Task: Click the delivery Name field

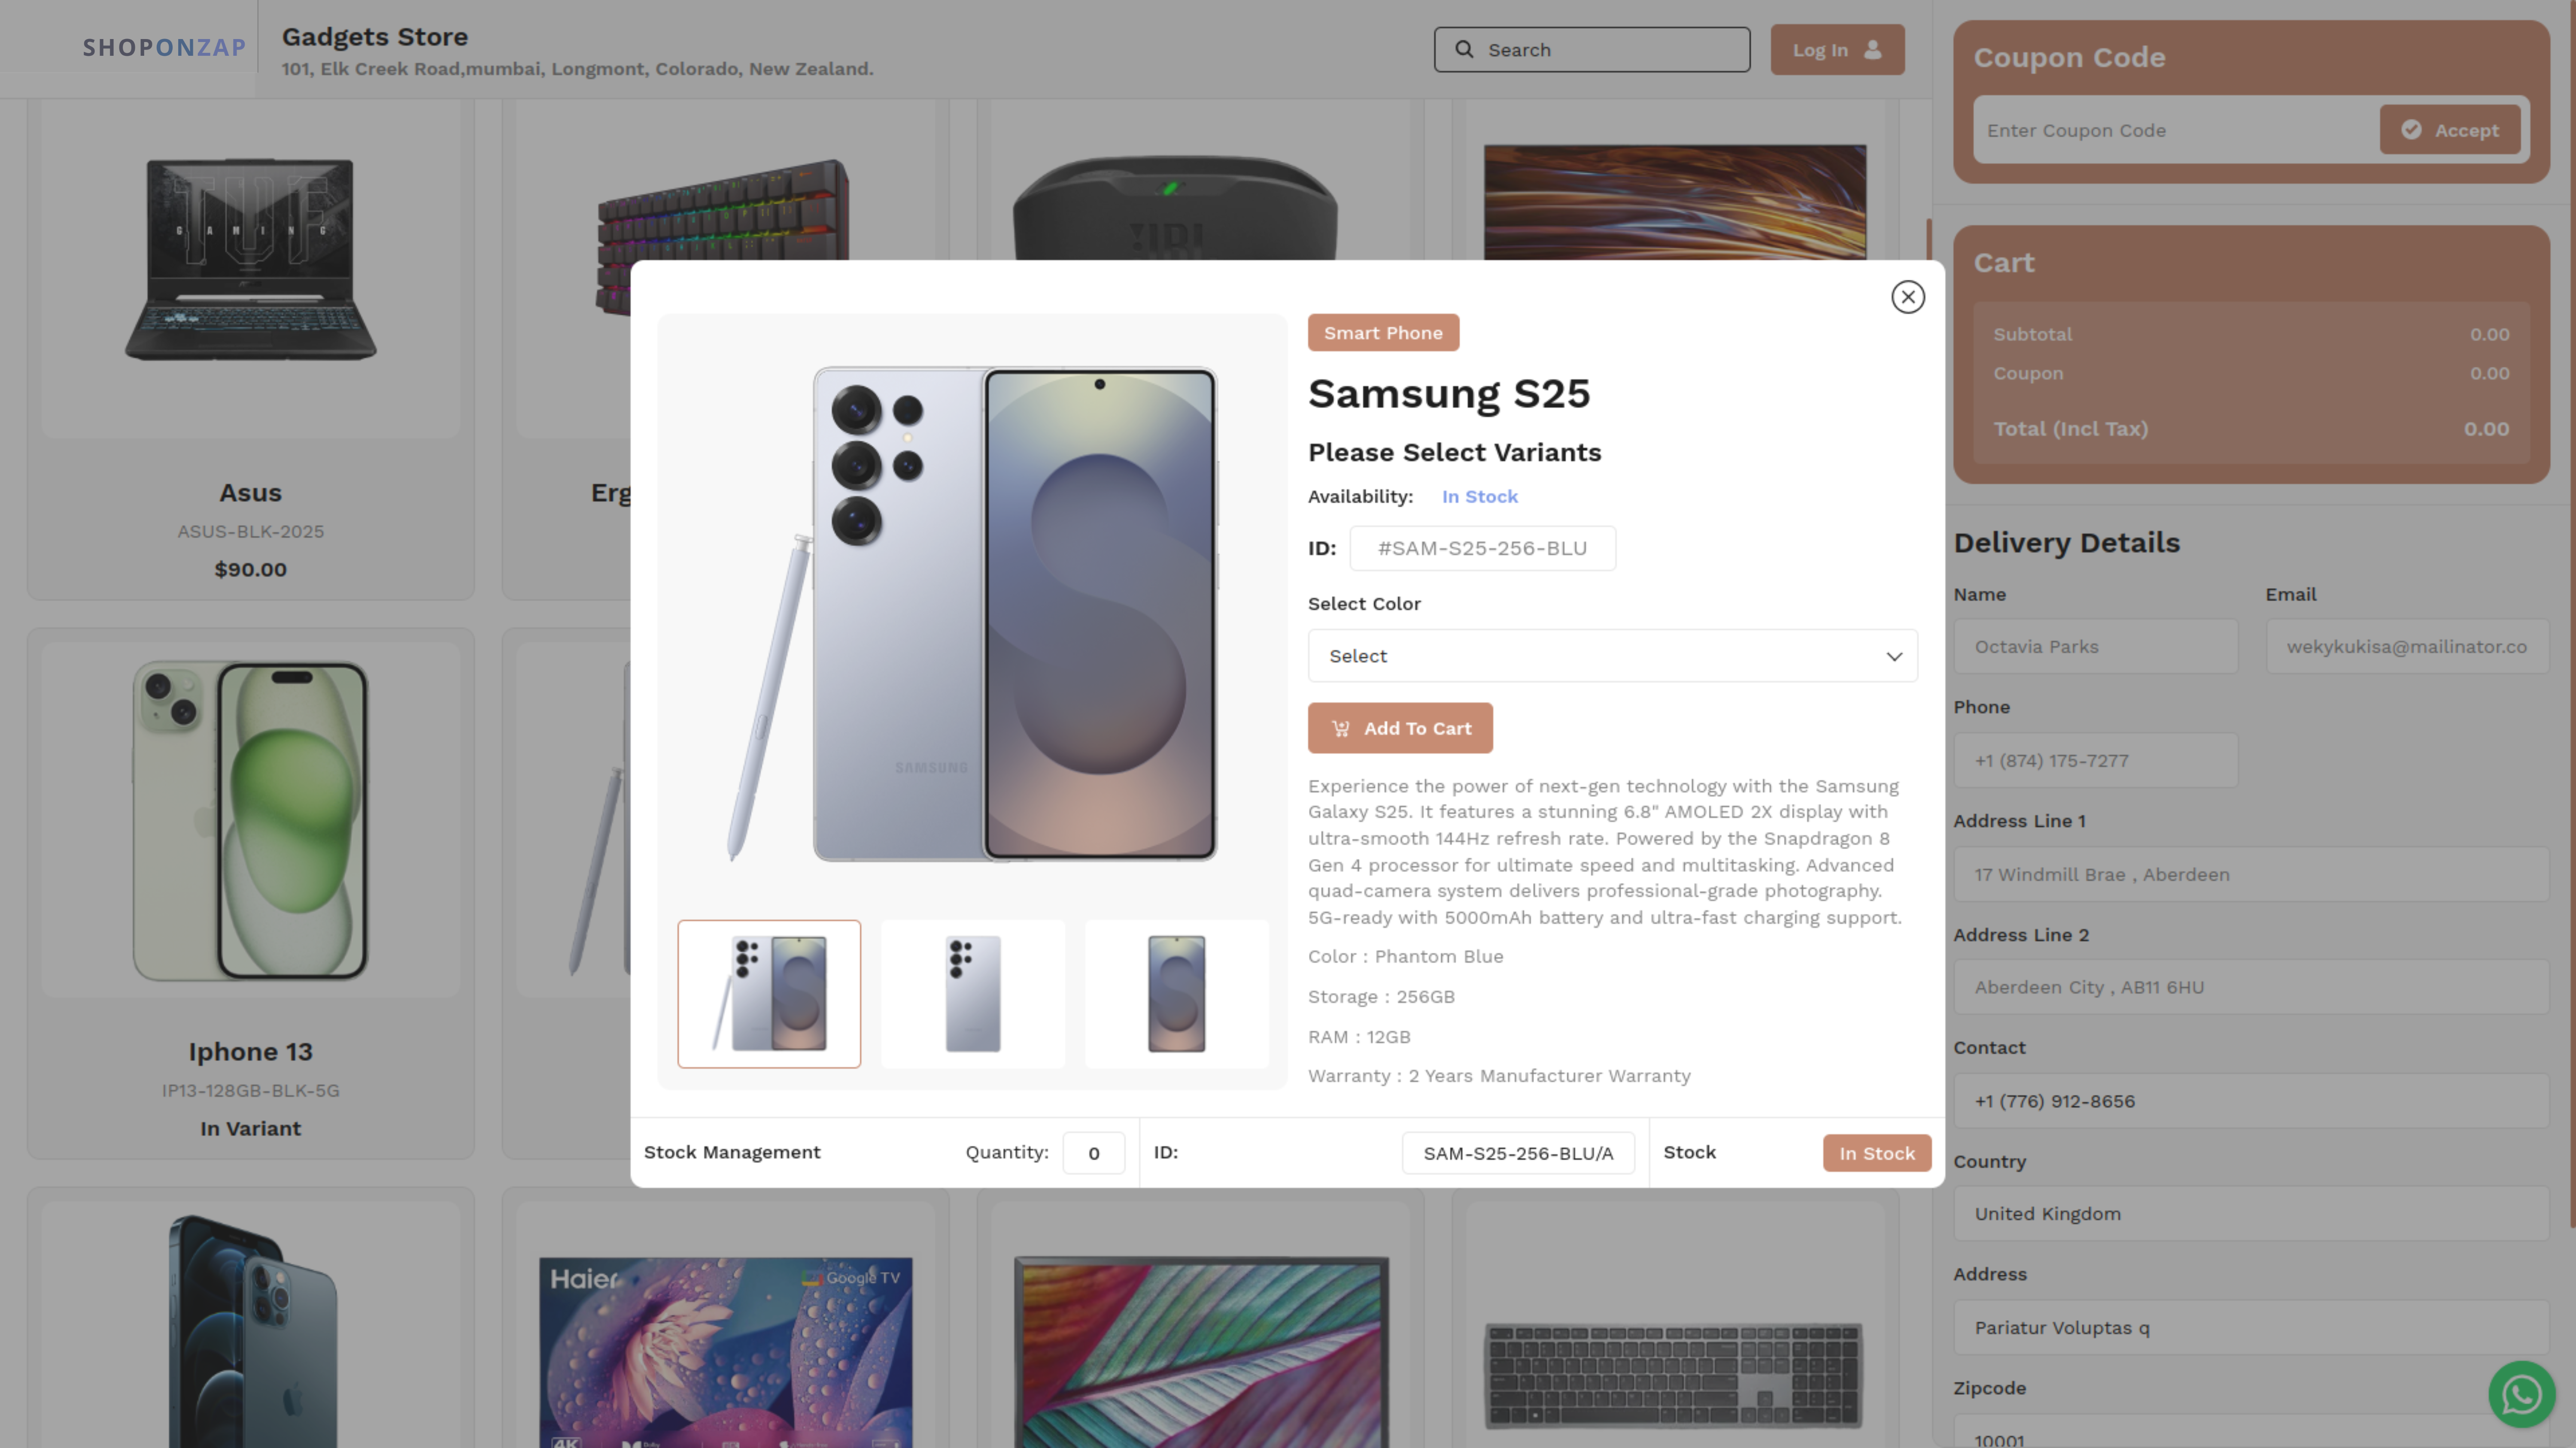Action: [x=2095, y=647]
